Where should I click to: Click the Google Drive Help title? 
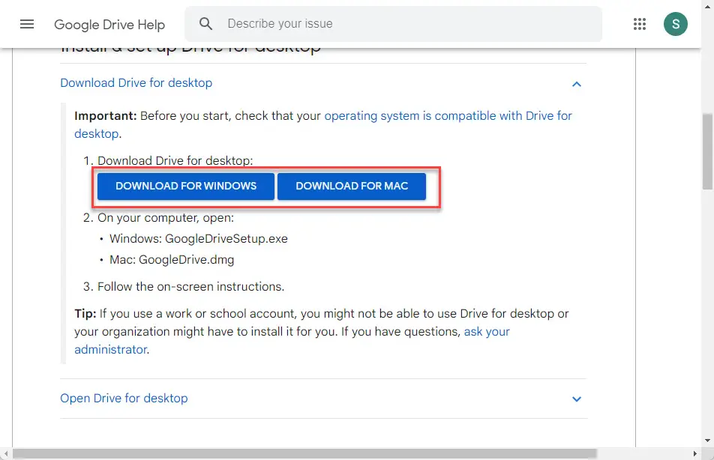point(109,25)
